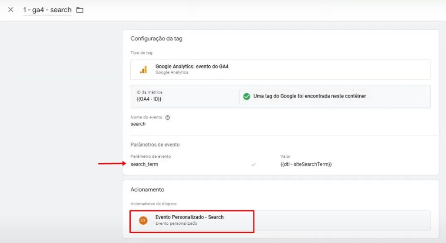
Task: Click the Acionadores de disparo label
Action: pyautogui.click(x=154, y=204)
